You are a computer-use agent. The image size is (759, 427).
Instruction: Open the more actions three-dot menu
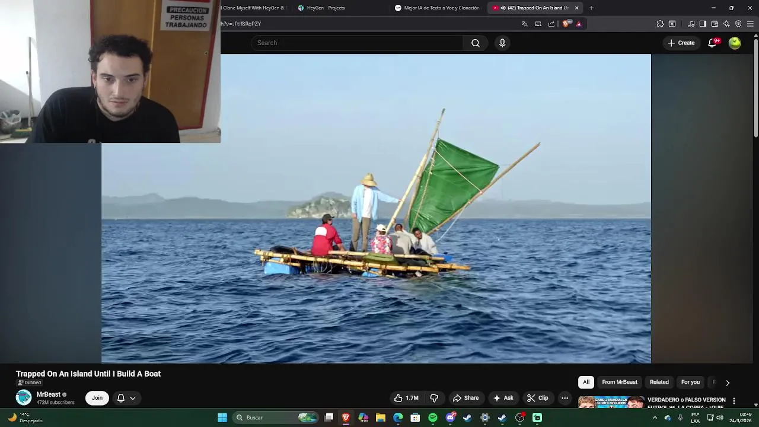tap(565, 398)
